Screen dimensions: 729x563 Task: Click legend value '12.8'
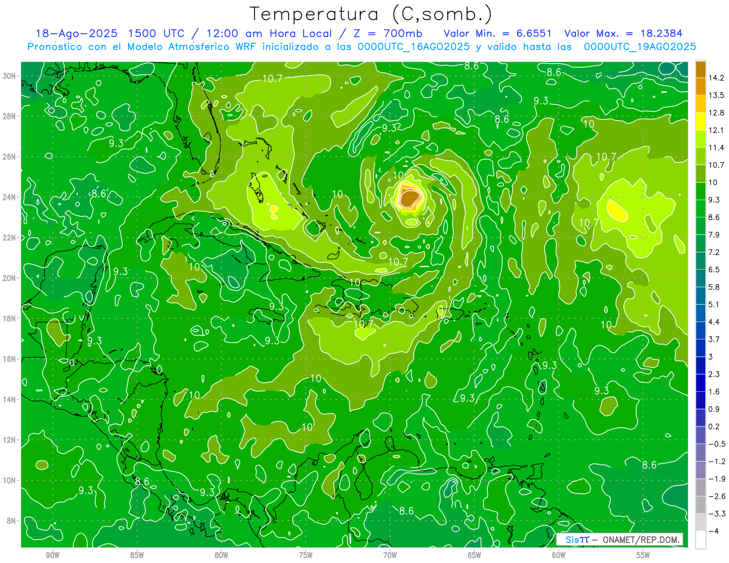716,112
